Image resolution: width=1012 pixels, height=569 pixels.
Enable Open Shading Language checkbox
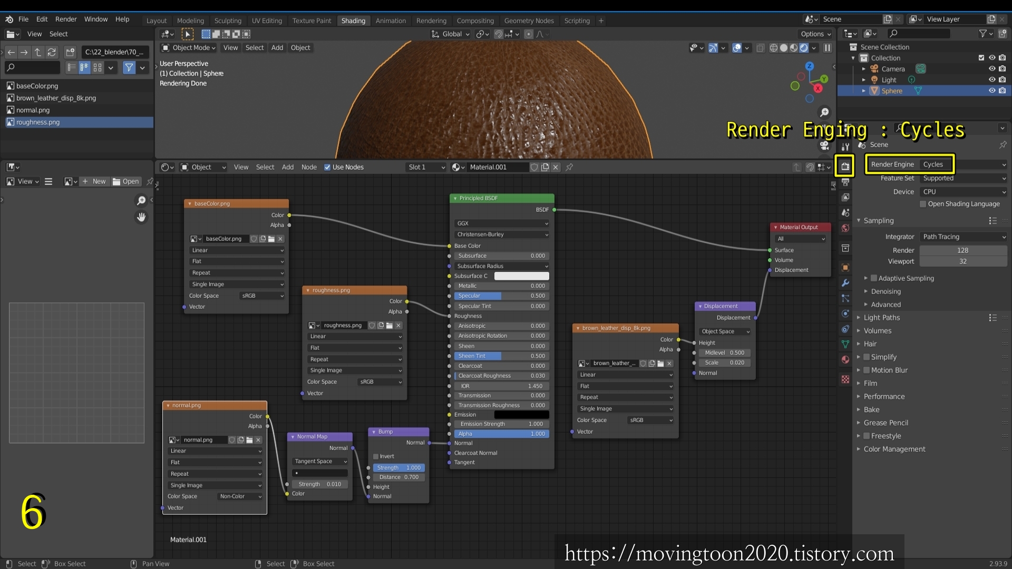(x=923, y=204)
